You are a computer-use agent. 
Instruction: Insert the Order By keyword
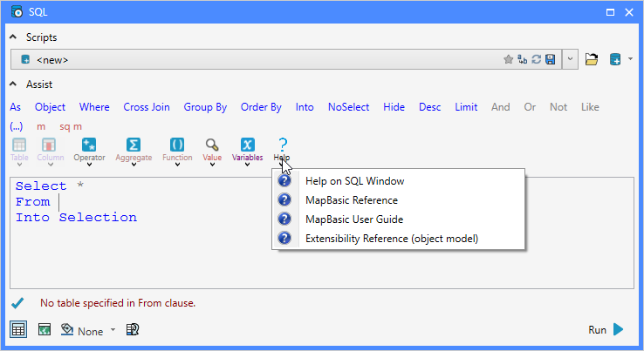coord(261,107)
